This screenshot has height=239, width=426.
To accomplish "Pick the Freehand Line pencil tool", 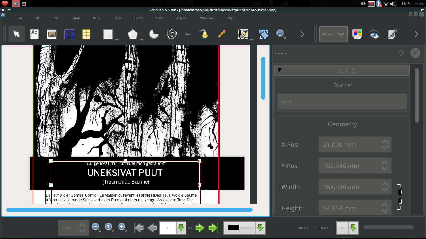I will pyautogui.click(x=222, y=34).
